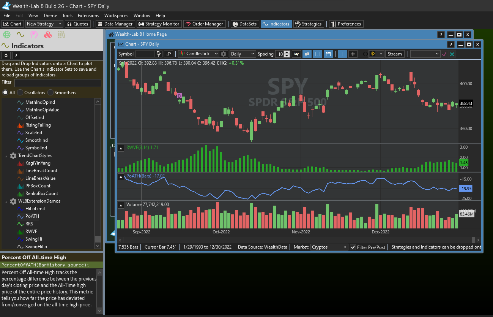The width and height of the screenshot is (493, 317).
Task: Open the Workspaces menu
Action: [116, 16]
